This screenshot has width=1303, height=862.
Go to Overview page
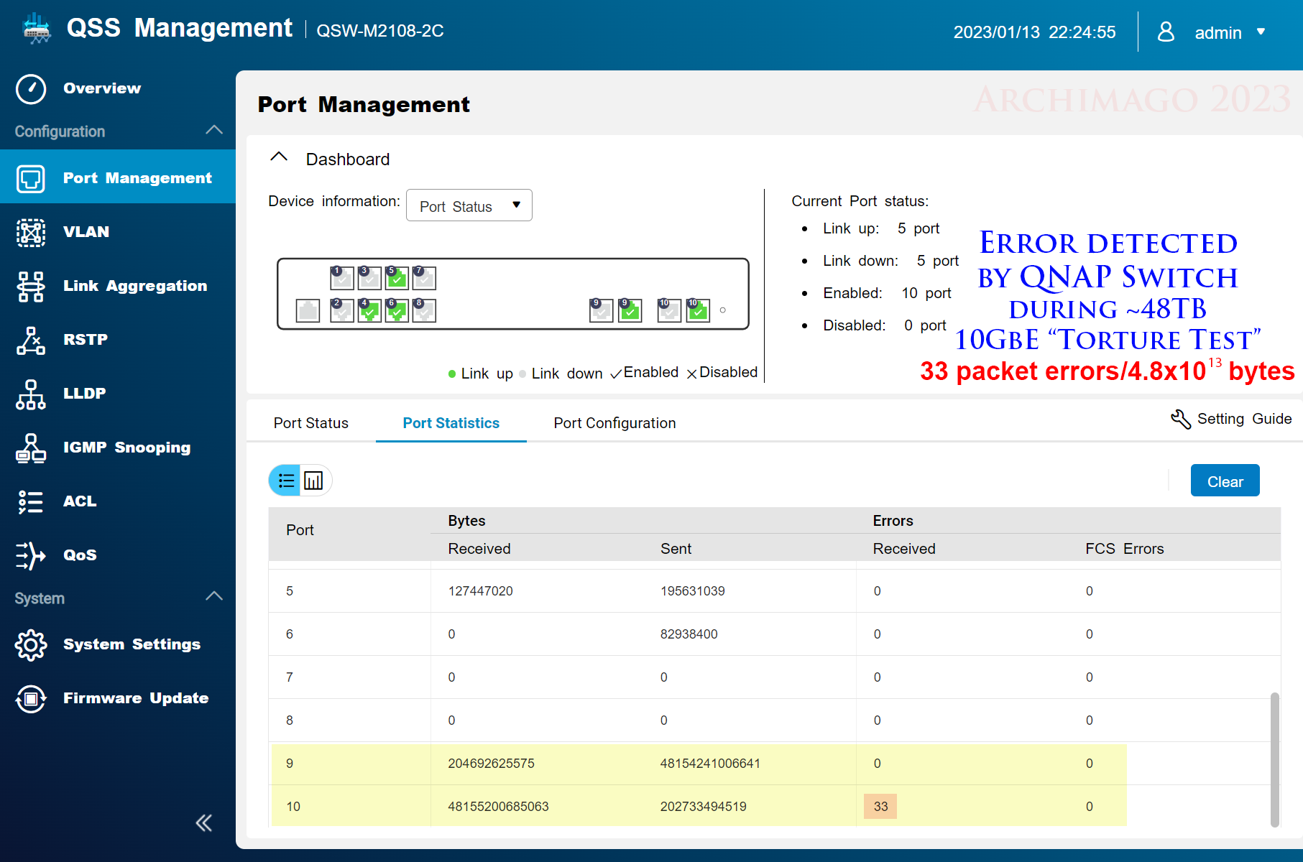pyautogui.click(x=102, y=88)
